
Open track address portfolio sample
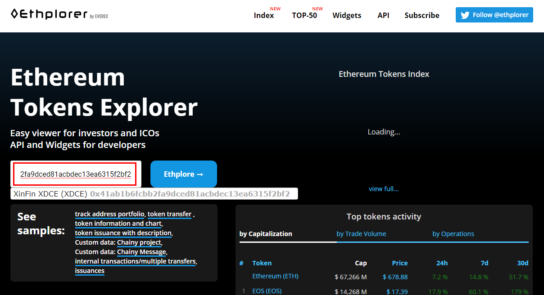(x=109, y=214)
